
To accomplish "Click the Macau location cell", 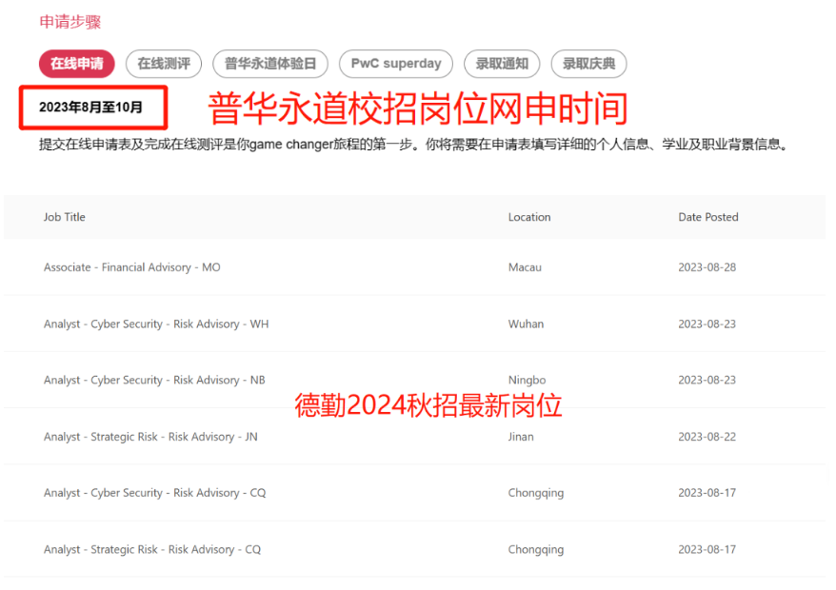I will click(525, 267).
